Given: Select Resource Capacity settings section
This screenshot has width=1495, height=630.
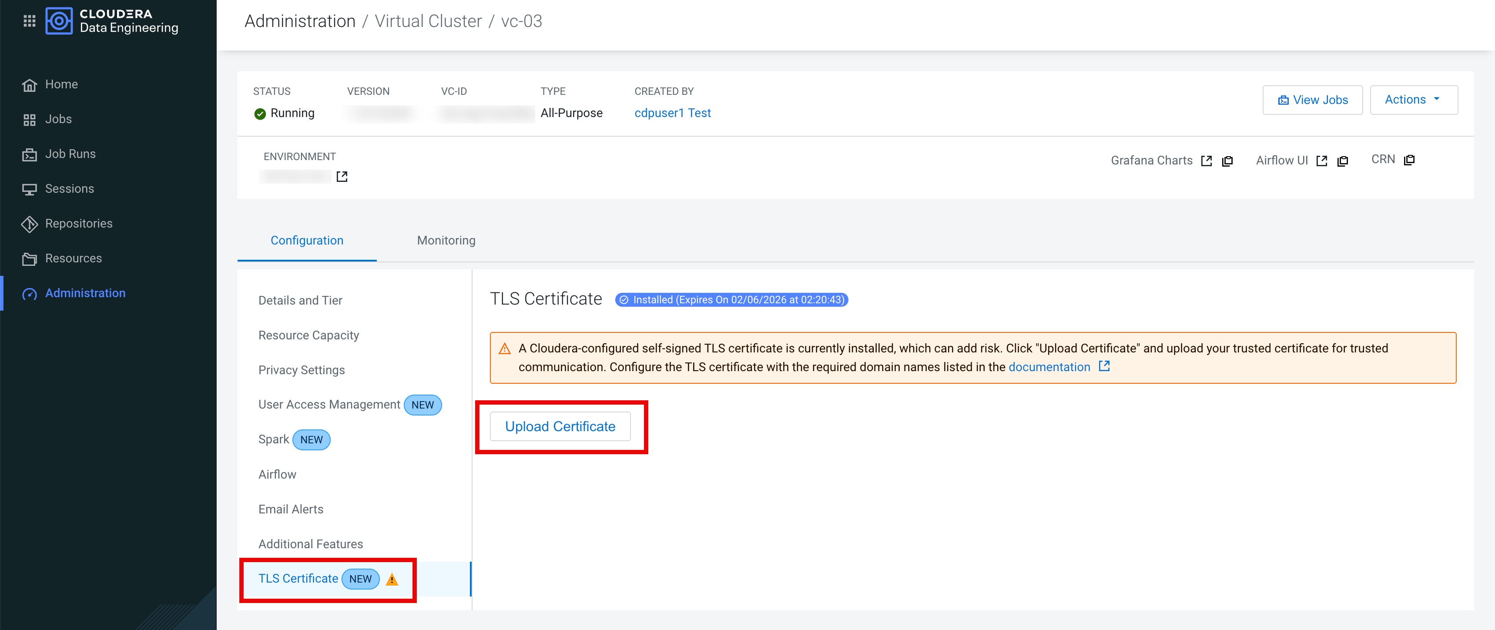Looking at the screenshot, I should pyautogui.click(x=308, y=335).
